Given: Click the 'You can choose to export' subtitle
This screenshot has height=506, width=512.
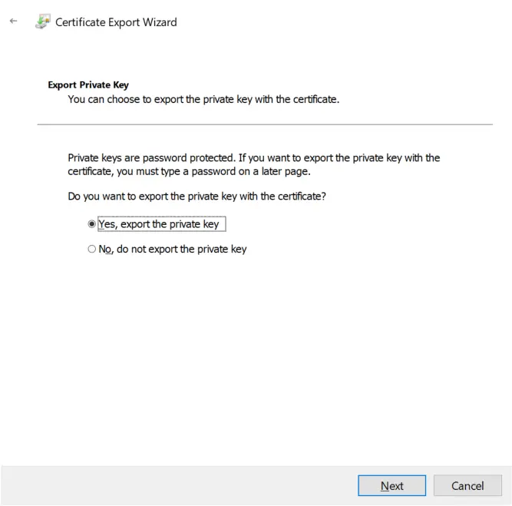Looking at the screenshot, I should [203, 99].
